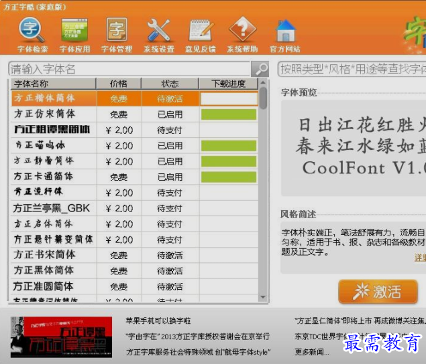Open 系统设置 wrench and screwdriver icon

click(159, 35)
